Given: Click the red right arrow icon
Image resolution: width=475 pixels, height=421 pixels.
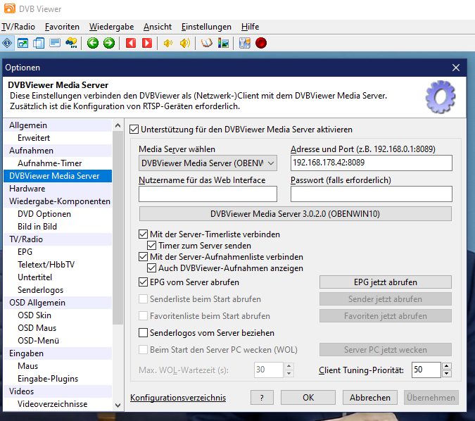Looking at the screenshot, I should click(x=147, y=43).
